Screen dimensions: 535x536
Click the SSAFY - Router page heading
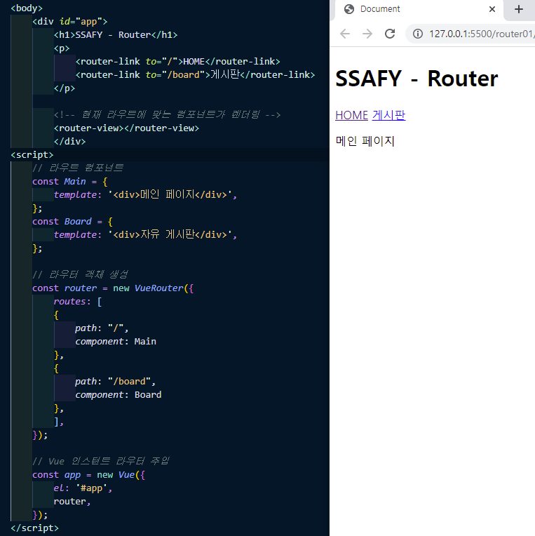pyautogui.click(x=417, y=79)
